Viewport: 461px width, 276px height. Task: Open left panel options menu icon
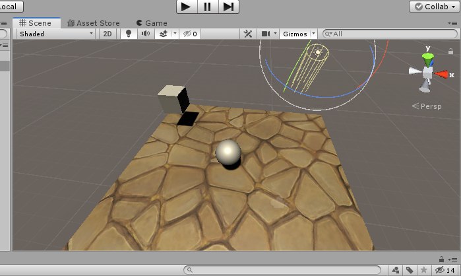point(3,23)
